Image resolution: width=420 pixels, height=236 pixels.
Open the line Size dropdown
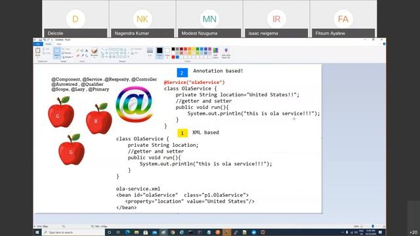[x=150, y=52]
